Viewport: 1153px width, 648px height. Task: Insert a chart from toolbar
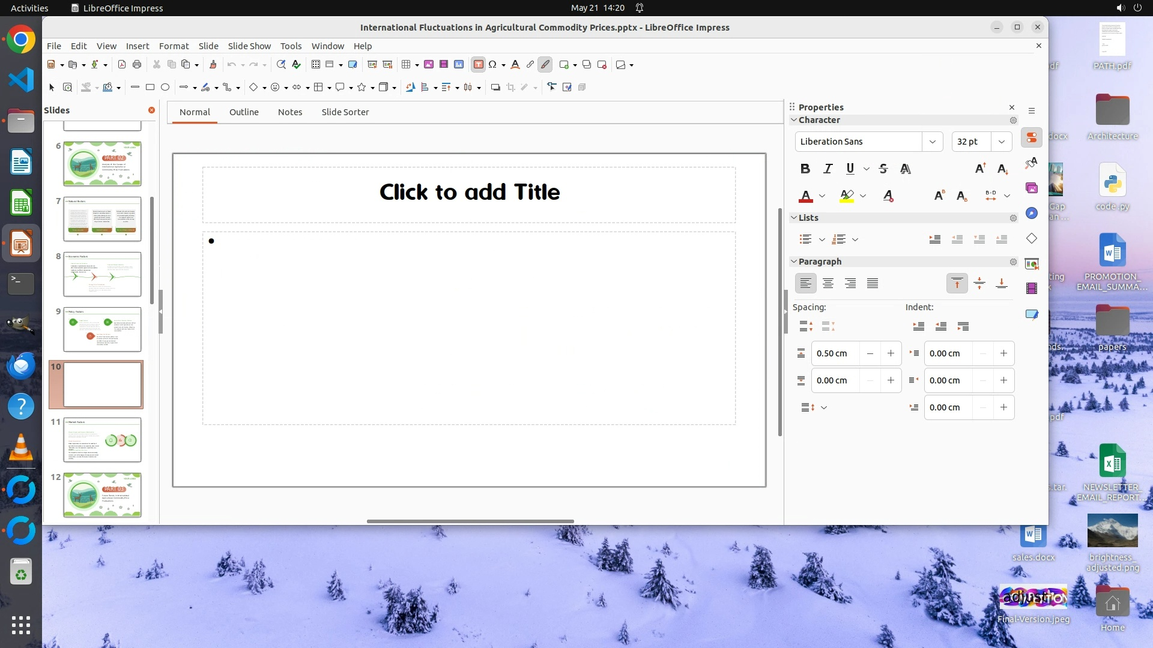pos(459,65)
